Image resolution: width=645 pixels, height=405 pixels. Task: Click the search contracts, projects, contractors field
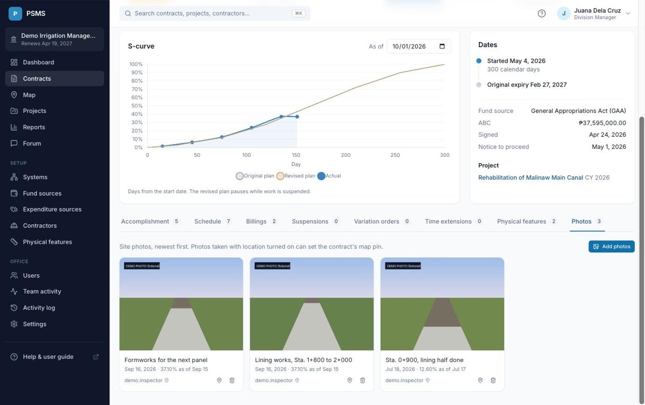pyautogui.click(x=215, y=13)
